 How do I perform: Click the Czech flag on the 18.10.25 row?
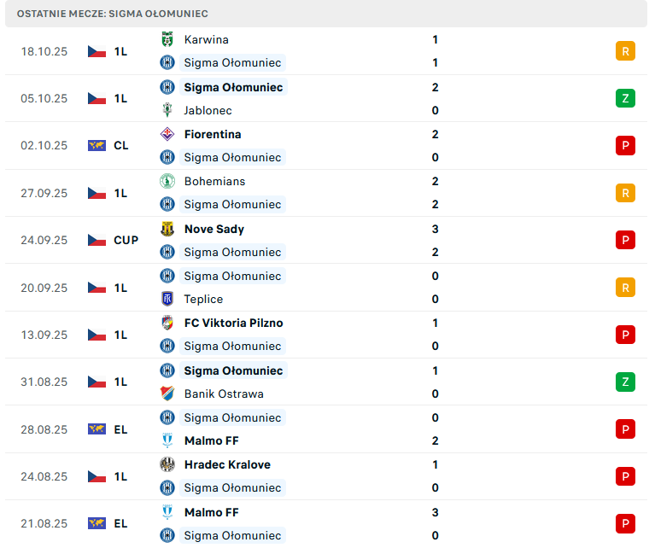point(96,51)
